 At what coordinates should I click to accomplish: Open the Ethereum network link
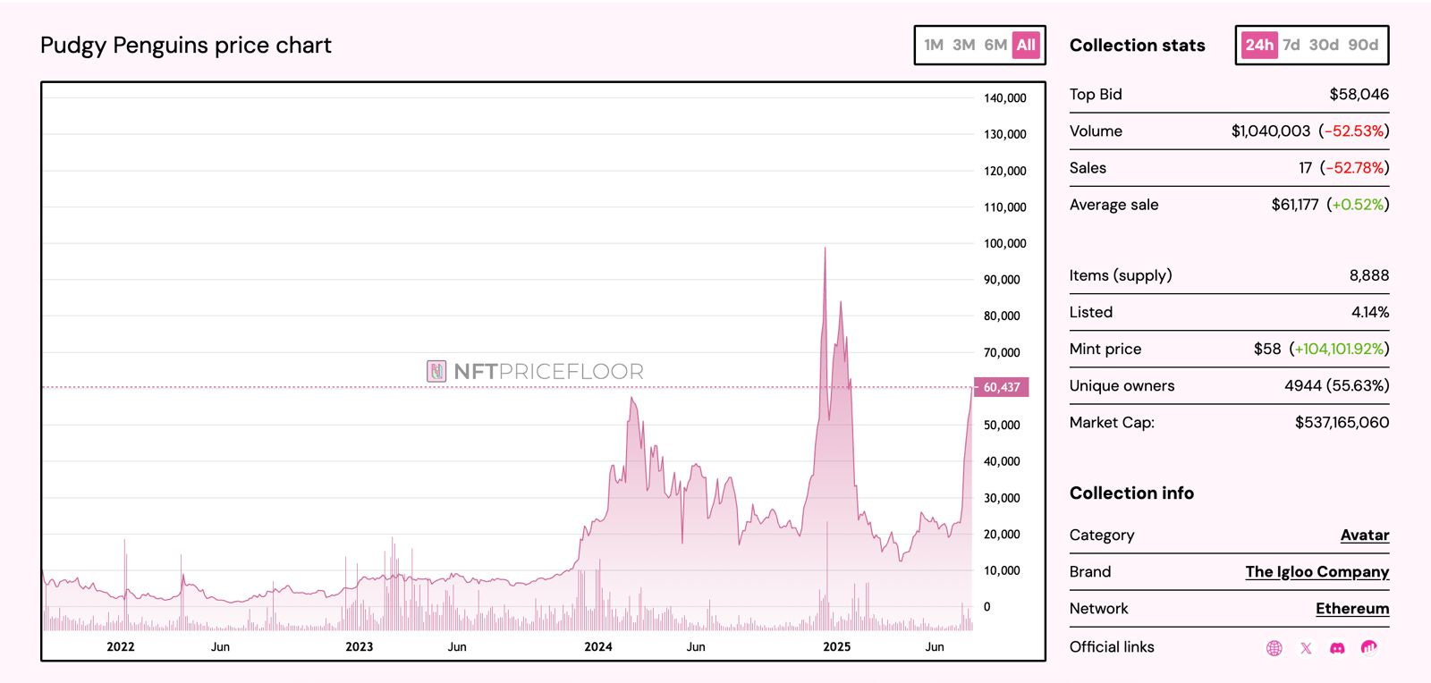click(1352, 609)
